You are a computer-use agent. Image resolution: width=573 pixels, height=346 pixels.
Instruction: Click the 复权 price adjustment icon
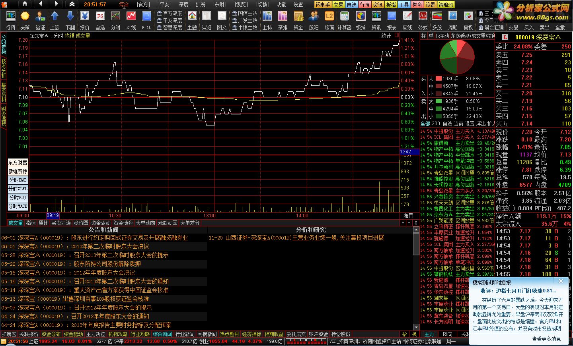[x=468, y=20]
